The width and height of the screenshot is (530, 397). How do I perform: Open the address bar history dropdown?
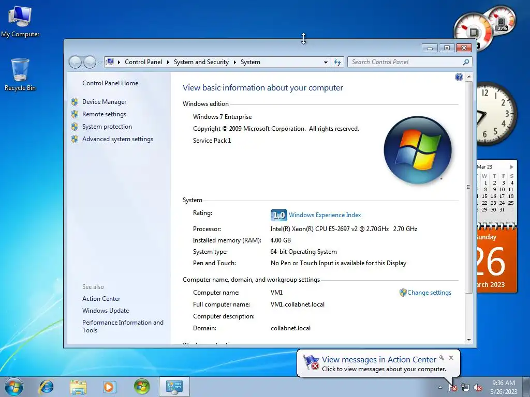[326, 63]
